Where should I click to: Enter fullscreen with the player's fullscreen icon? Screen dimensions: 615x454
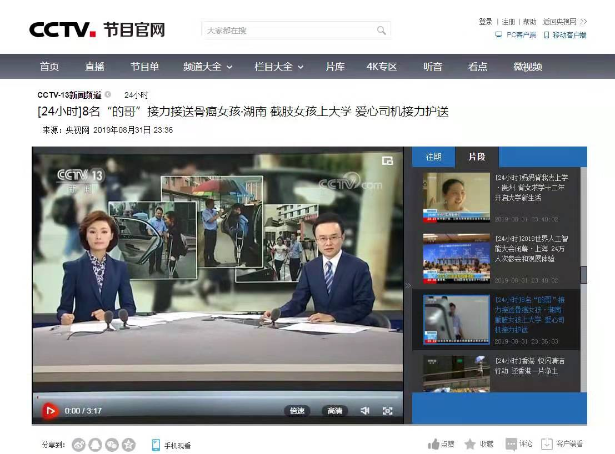click(388, 411)
